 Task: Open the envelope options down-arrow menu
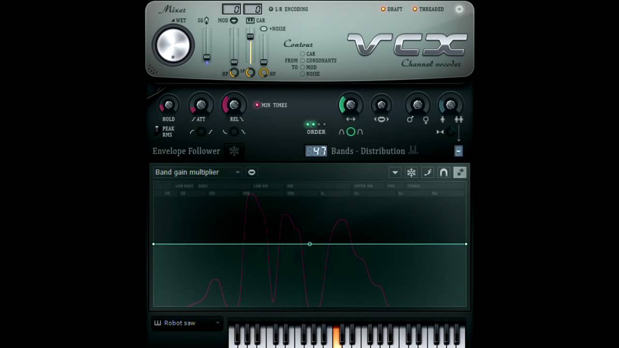395,173
